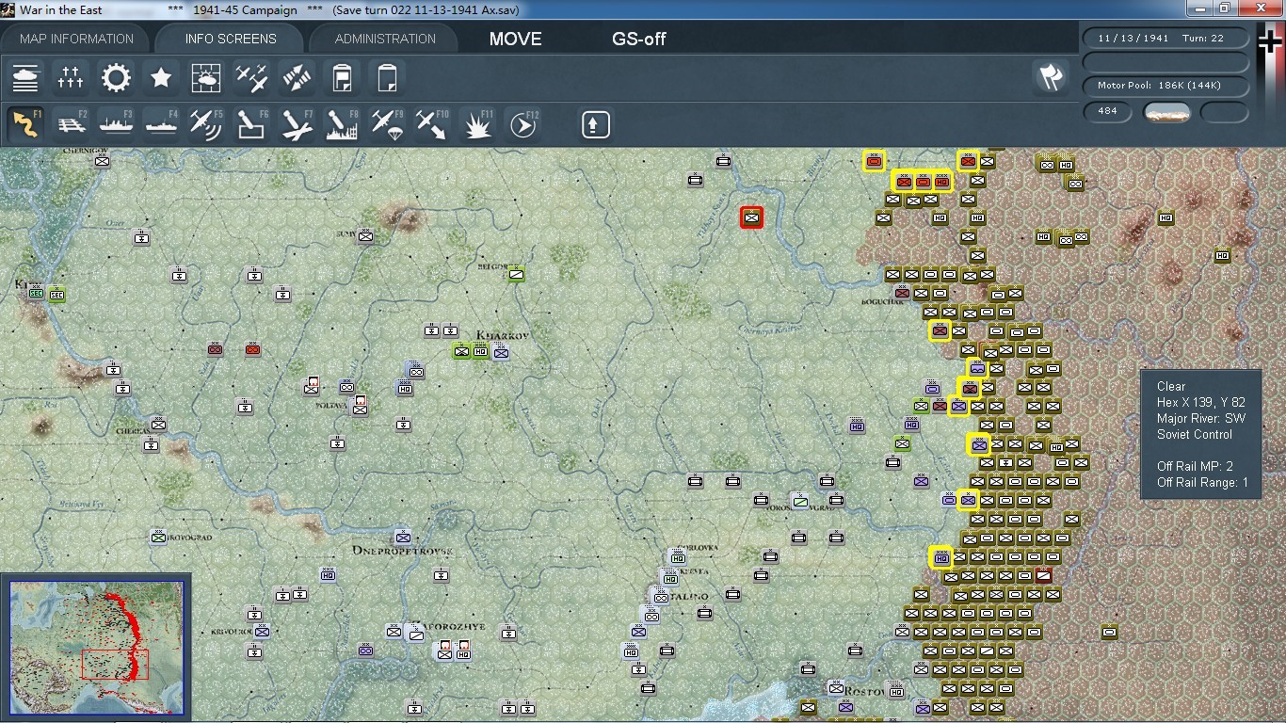
Task: Open the blank document log icon
Action: coord(387,77)
